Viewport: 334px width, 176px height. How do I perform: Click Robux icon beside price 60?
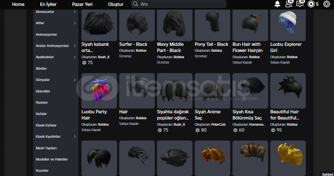(235, 130)
